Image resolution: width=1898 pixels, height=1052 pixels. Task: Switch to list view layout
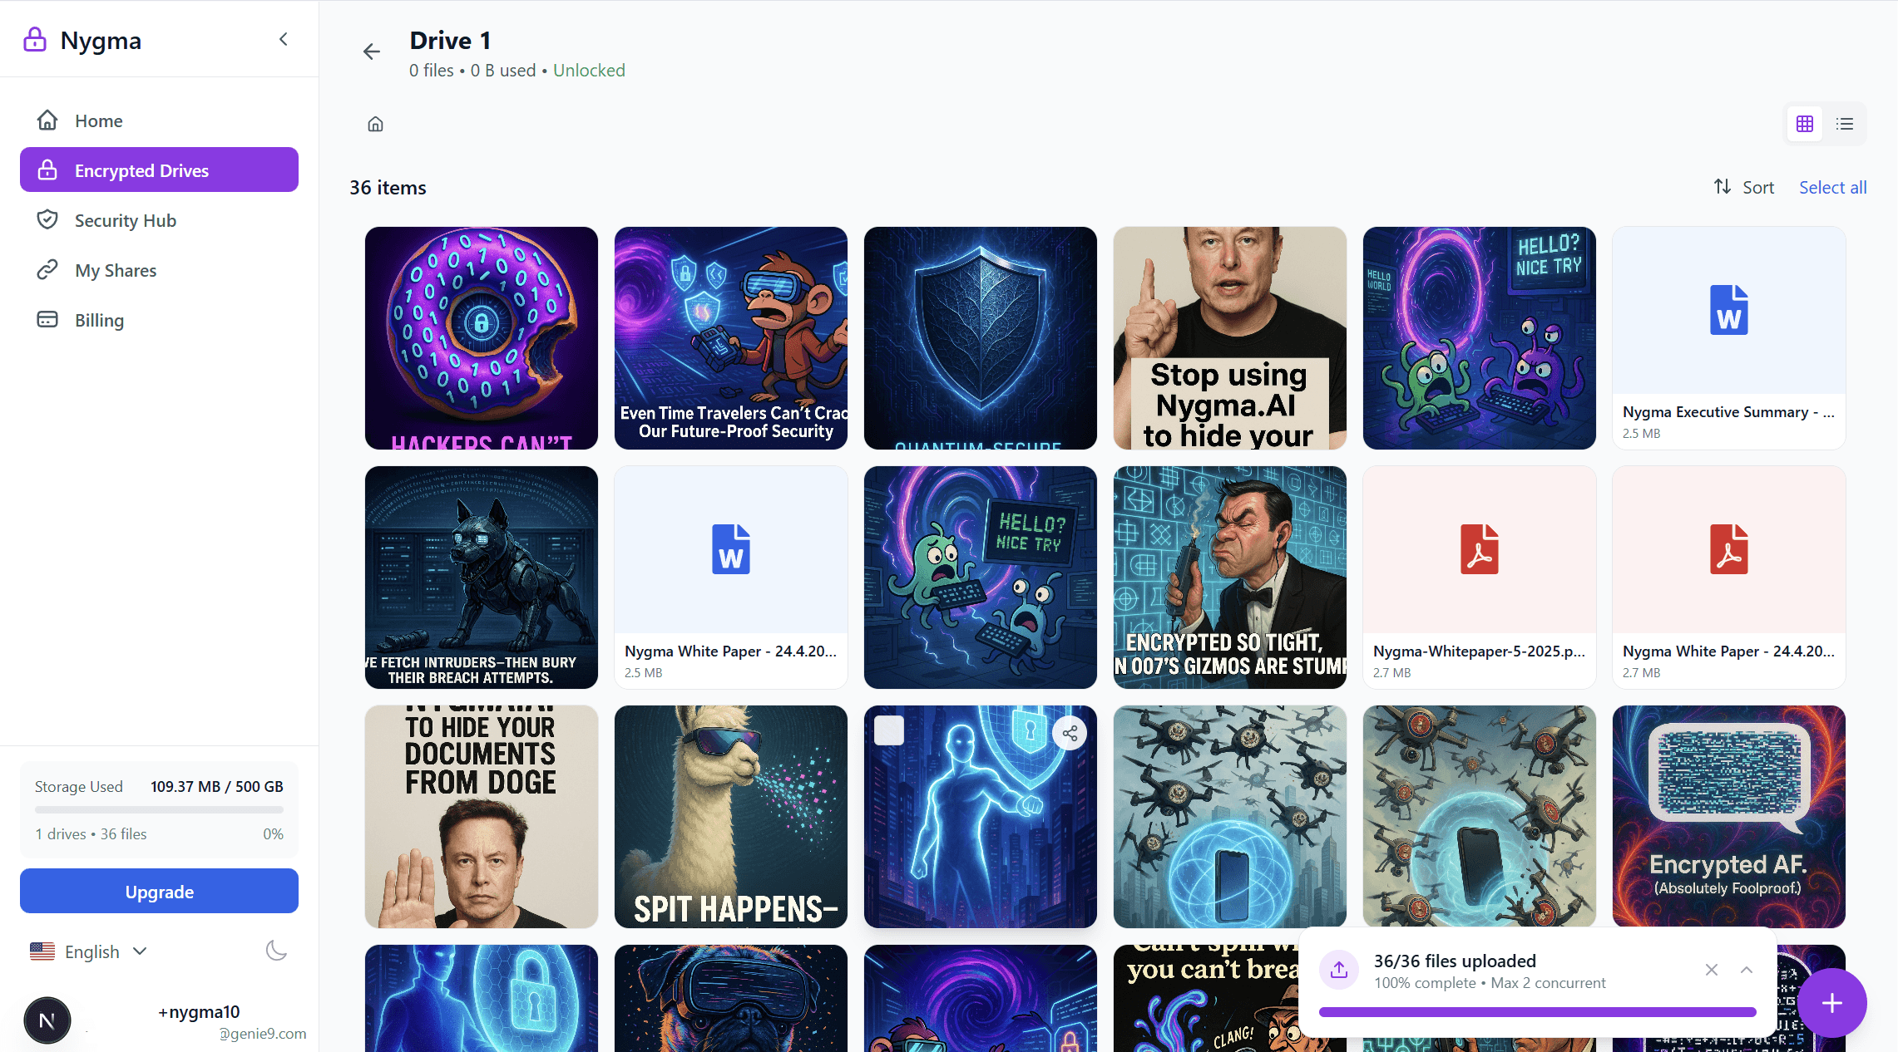coord(1845,123)
